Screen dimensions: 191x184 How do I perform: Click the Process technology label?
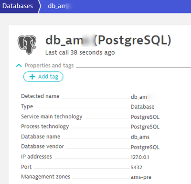coord(45,126)
